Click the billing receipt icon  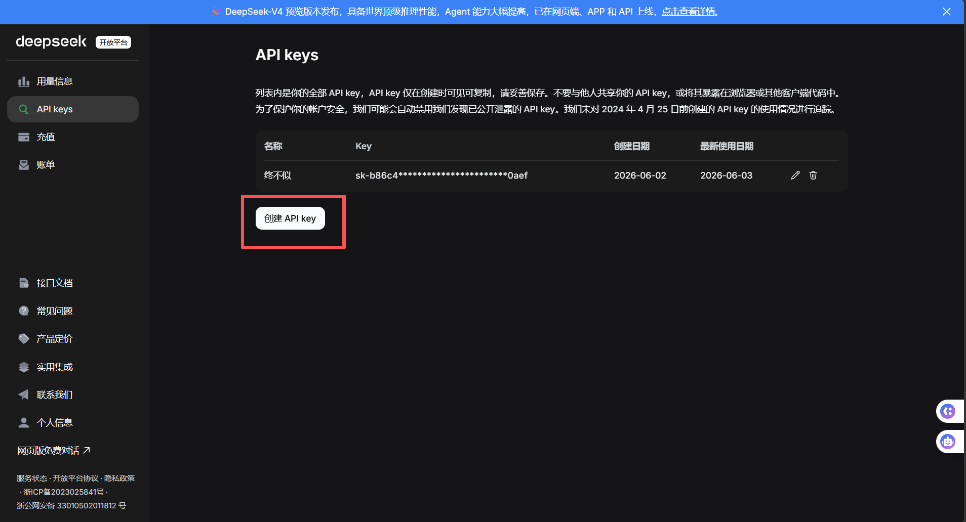[24, 165]
